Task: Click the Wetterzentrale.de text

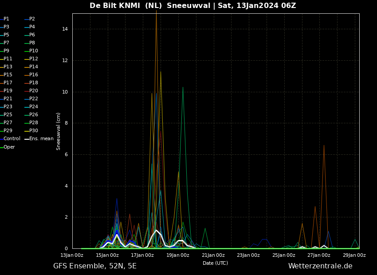Action: pos(320,266)
